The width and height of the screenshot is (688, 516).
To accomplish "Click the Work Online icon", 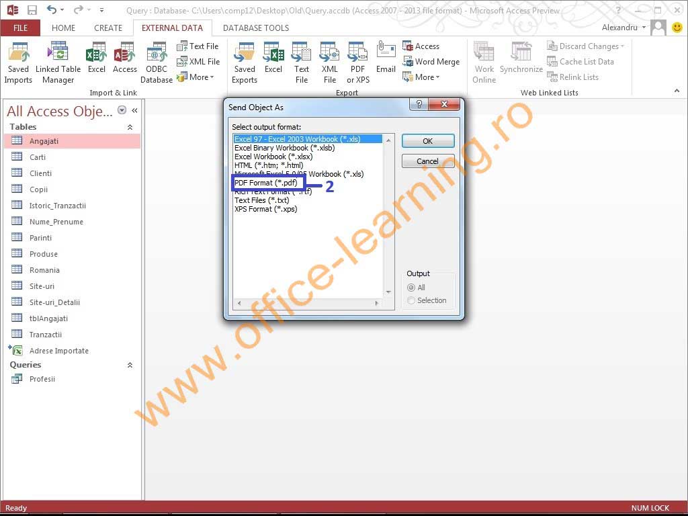I will coord(484,62).
